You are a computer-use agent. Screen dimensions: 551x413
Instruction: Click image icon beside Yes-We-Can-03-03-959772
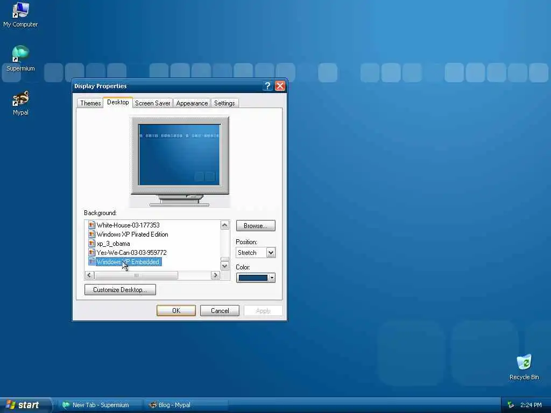91,253
